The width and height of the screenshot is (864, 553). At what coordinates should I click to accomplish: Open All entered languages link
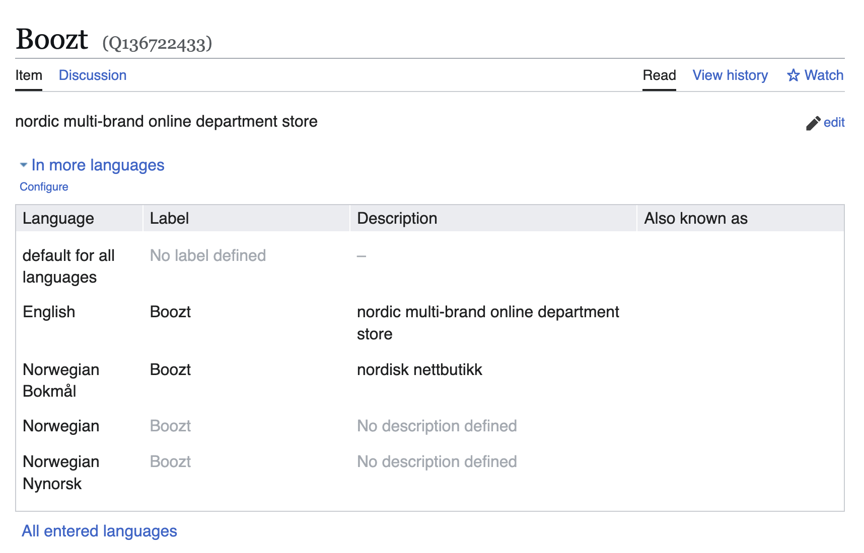[x=99, y=531]
